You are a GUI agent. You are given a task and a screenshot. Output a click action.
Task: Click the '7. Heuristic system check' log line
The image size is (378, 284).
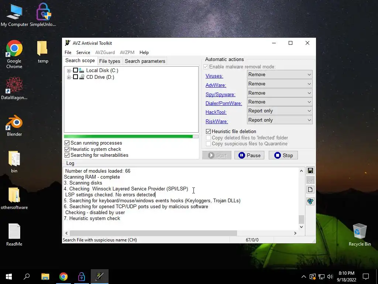92,218
